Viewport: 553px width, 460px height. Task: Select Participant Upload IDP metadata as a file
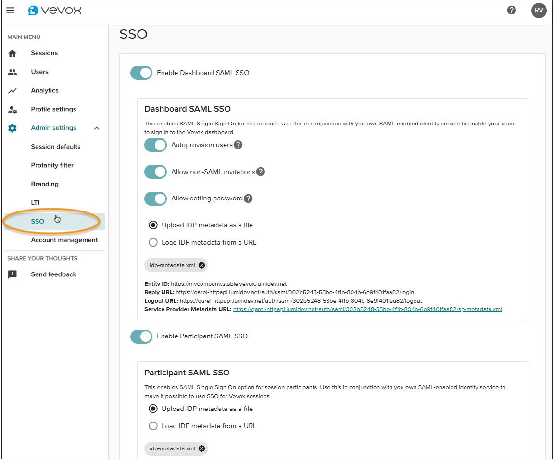tap(153, 409)
